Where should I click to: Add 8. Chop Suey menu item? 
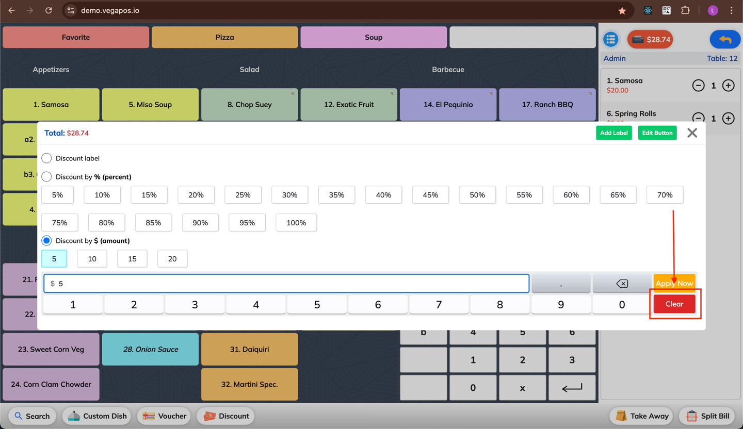pos(249,105)
